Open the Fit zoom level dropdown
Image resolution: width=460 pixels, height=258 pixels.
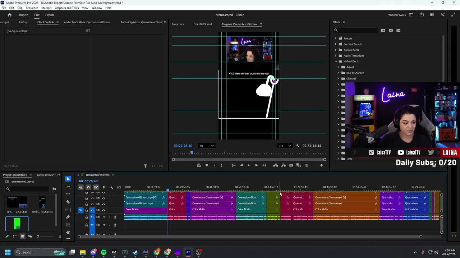coord(207,146)
